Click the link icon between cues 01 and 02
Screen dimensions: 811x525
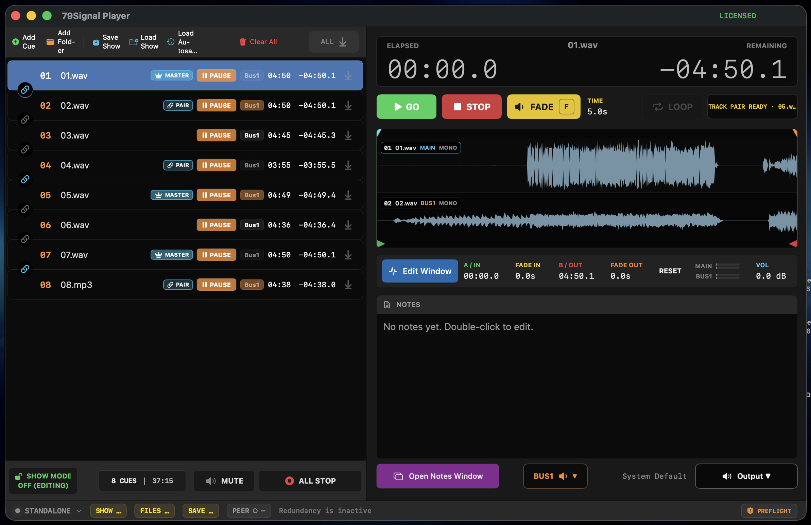pyautogui.click(x=25, y=90)
